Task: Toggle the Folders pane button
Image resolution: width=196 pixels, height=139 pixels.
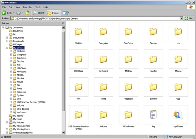Action: point(54,13)
